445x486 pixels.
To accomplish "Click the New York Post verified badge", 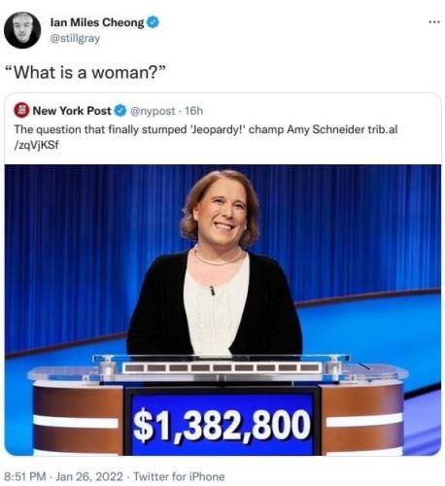I will coord(120,111).
